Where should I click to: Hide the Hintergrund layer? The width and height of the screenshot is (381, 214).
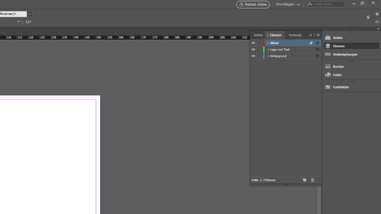253,56
